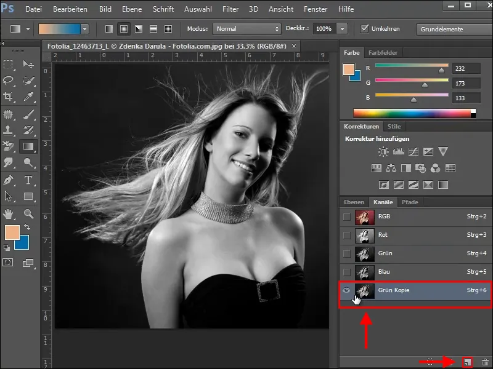
Task: Change screen mode from toolbox
Action: 28,263
